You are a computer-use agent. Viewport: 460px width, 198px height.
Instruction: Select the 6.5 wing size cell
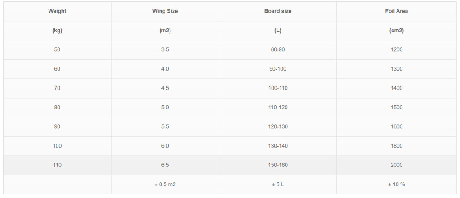point(165,165)
